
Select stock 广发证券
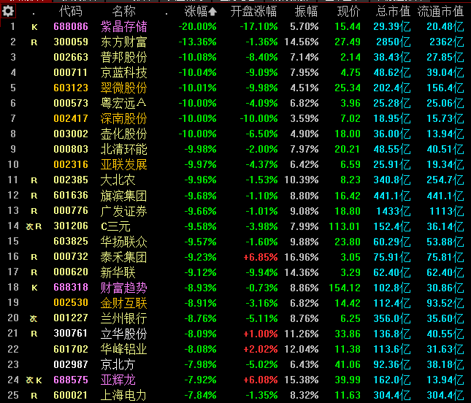click(123, 211)
